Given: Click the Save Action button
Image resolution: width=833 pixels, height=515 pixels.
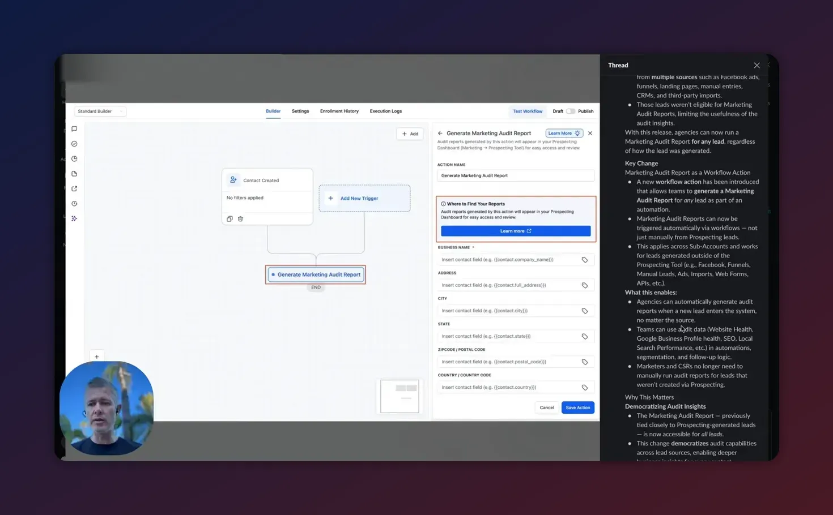Looking at the screenshot, I should coord(577,407).
